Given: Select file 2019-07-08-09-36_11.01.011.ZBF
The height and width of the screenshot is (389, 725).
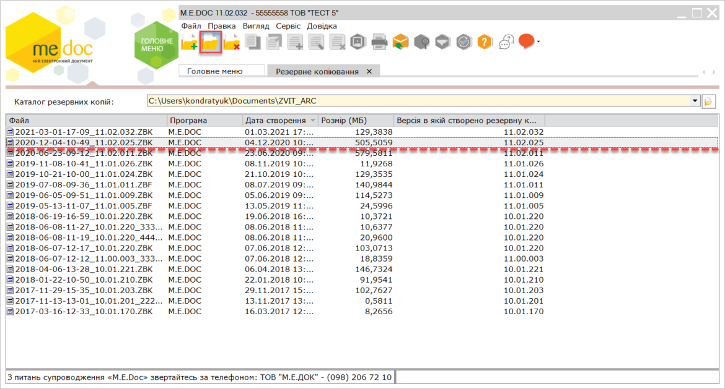Looking at the screenshot, I should 84,185.
